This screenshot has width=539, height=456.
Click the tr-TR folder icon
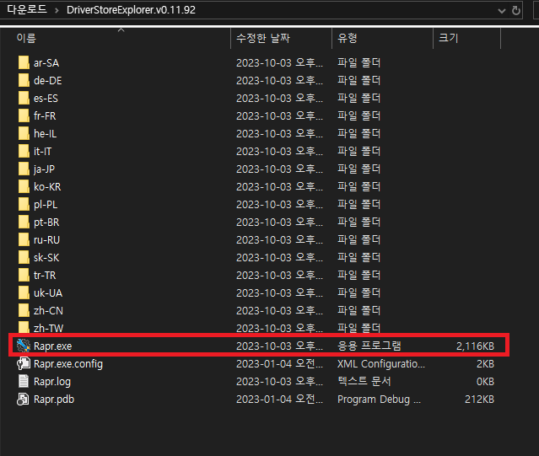24,275
